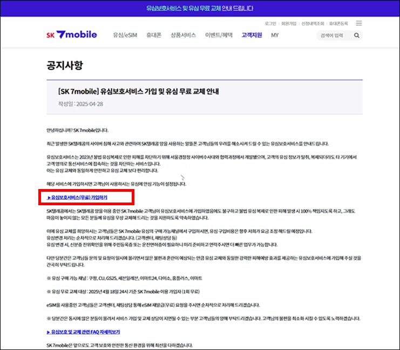Click the greeting line mentioning SK 7mobile입니다

click(78, 131)
